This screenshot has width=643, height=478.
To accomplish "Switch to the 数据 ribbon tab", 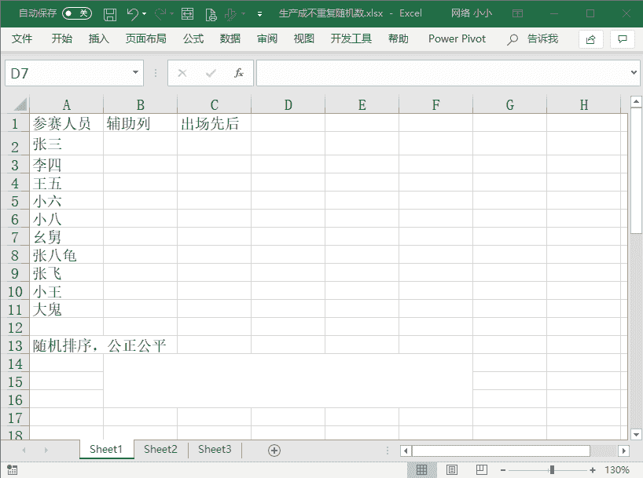I will coord(230,39).
